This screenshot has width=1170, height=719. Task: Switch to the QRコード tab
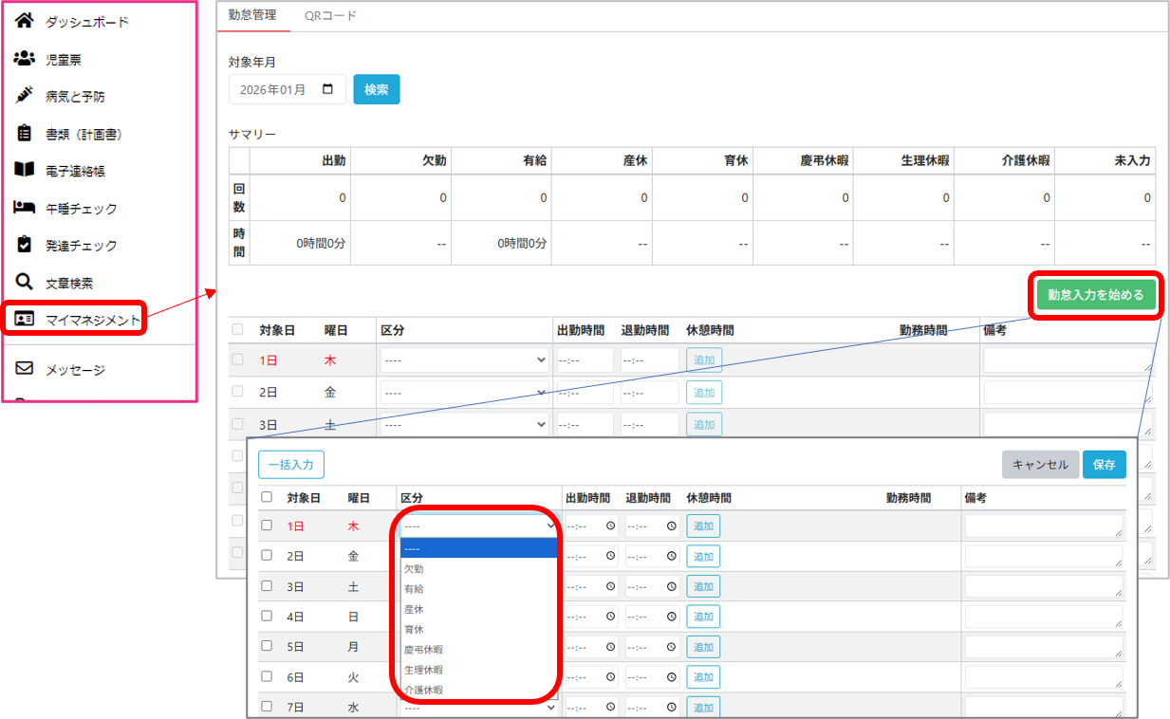(330, 15)
